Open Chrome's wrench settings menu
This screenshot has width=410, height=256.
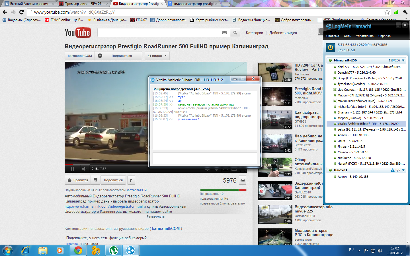405,12
